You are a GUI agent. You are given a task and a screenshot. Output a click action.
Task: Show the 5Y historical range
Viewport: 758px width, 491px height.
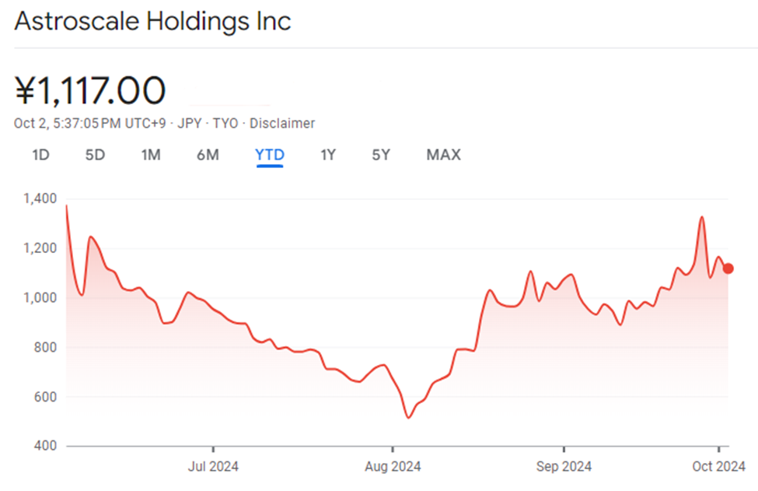coord(381,155)
